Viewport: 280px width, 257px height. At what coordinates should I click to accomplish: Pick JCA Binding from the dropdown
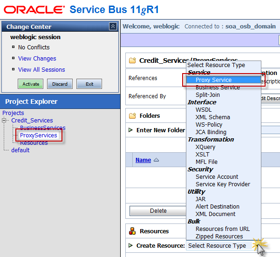pyautogui.click(x=211, y=132)
